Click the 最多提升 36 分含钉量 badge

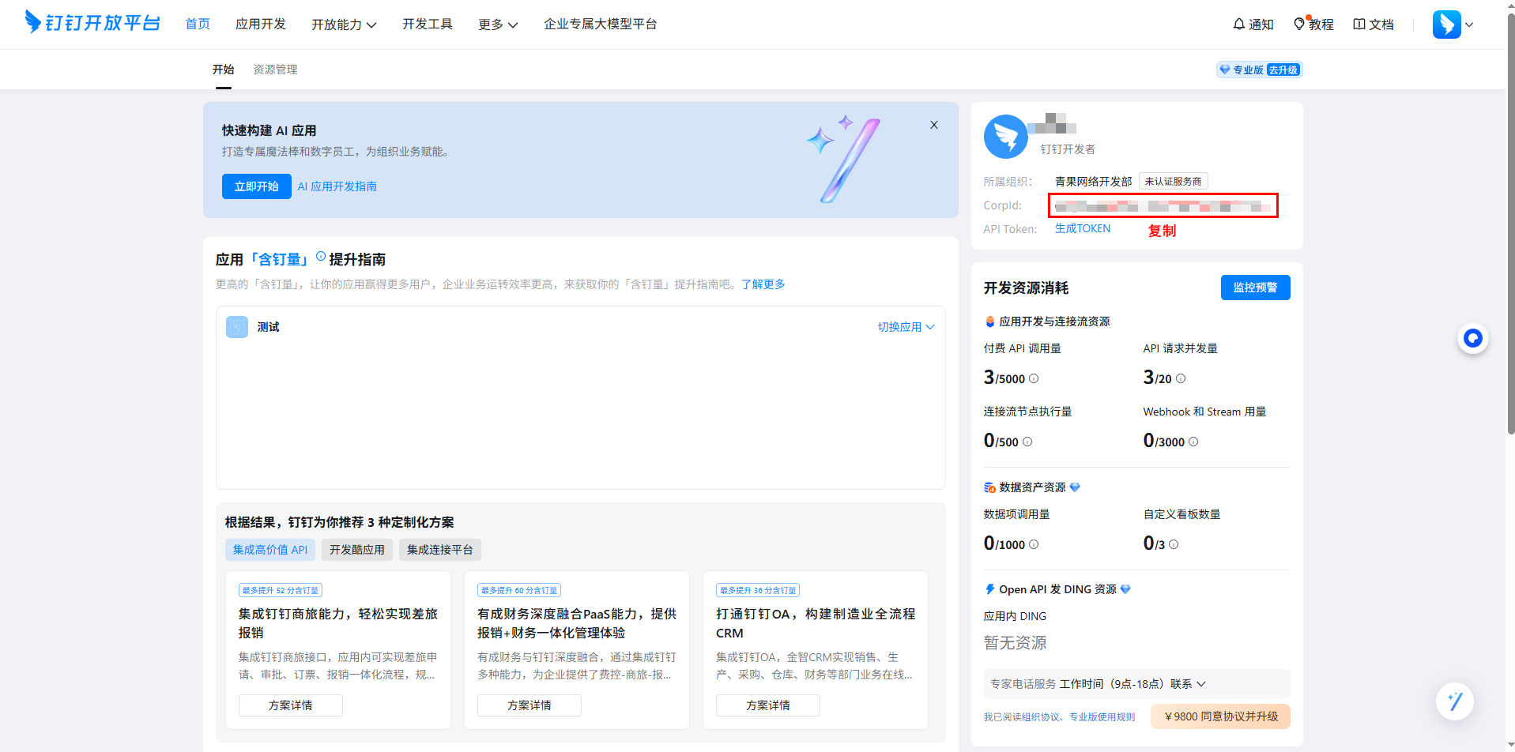(758, 590)
